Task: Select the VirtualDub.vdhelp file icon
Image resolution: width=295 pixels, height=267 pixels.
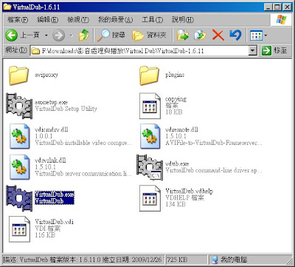Action: (150, 198)
